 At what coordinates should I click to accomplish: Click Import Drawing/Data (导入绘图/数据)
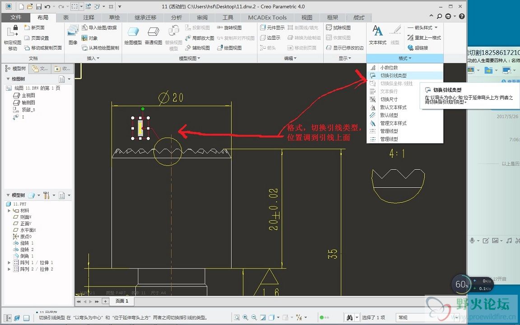click(99, 28)
